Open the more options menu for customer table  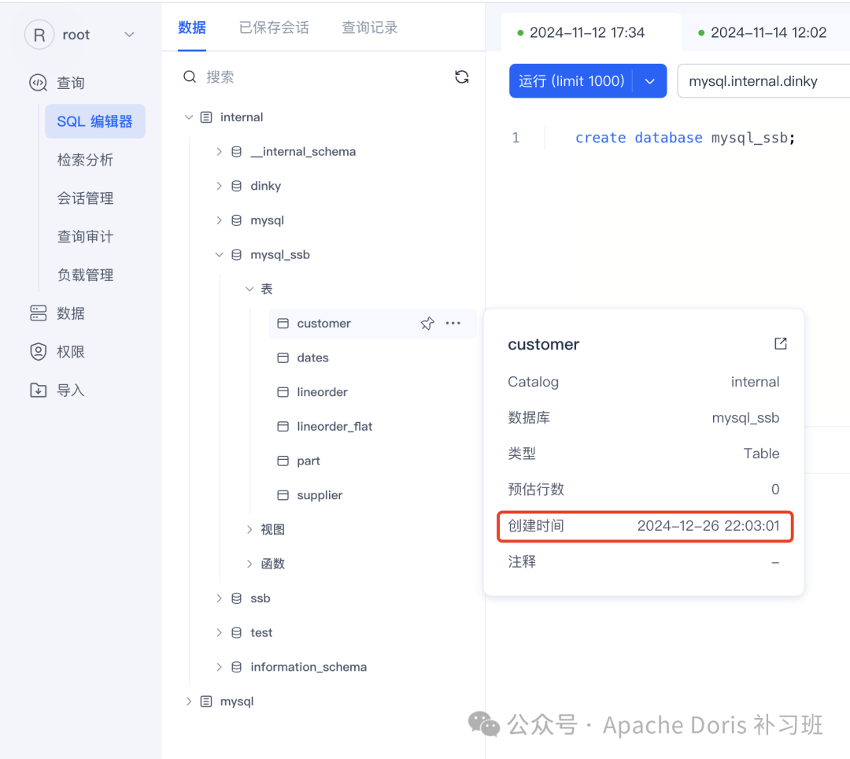coord(453,323)
